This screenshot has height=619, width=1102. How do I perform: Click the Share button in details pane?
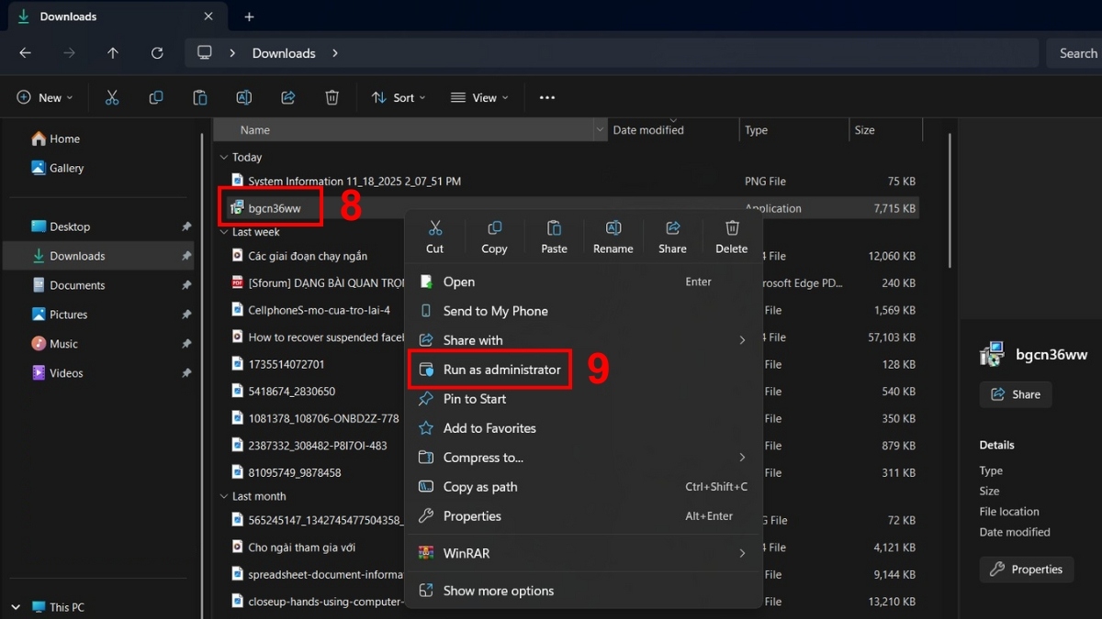pos(1016,394)
